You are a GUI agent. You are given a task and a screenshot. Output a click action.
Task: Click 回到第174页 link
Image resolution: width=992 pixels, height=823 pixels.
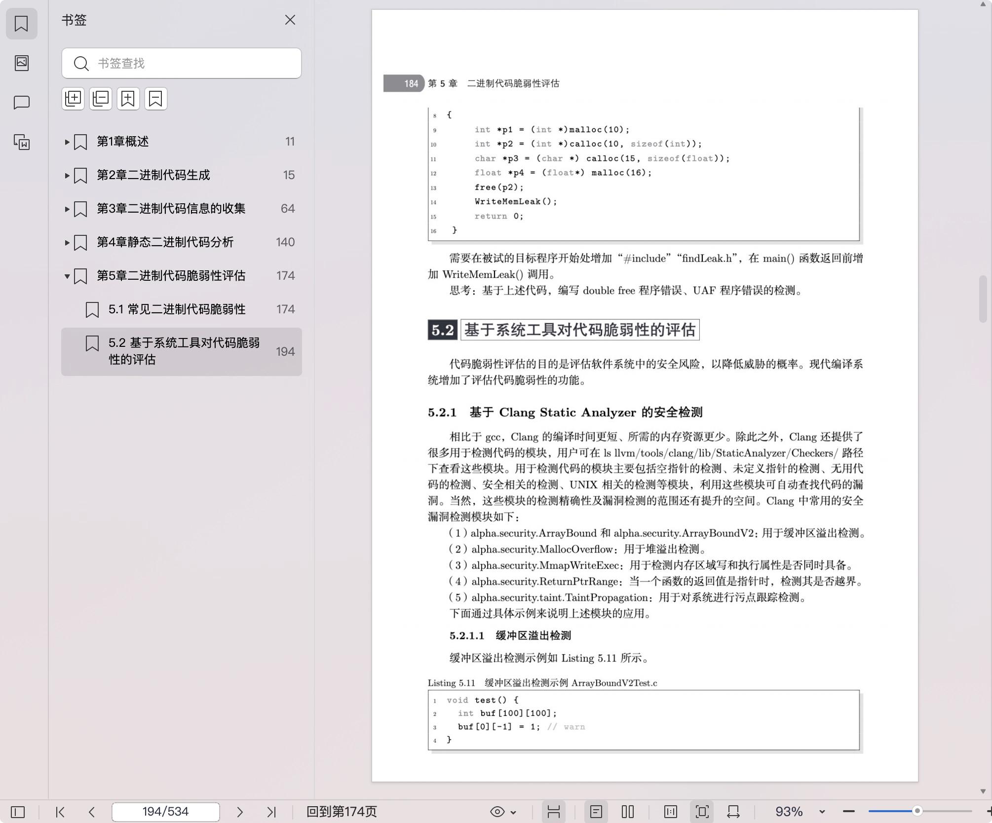tap(342, 812)
